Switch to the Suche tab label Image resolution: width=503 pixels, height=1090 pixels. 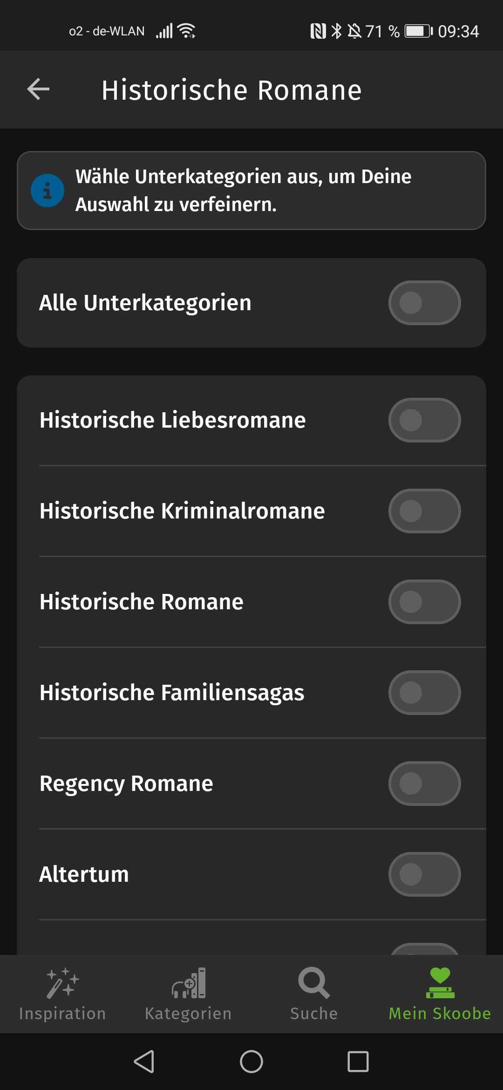pos(314,1014)
